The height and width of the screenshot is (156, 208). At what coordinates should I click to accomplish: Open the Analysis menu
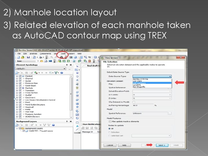click(x=33, y=54)
